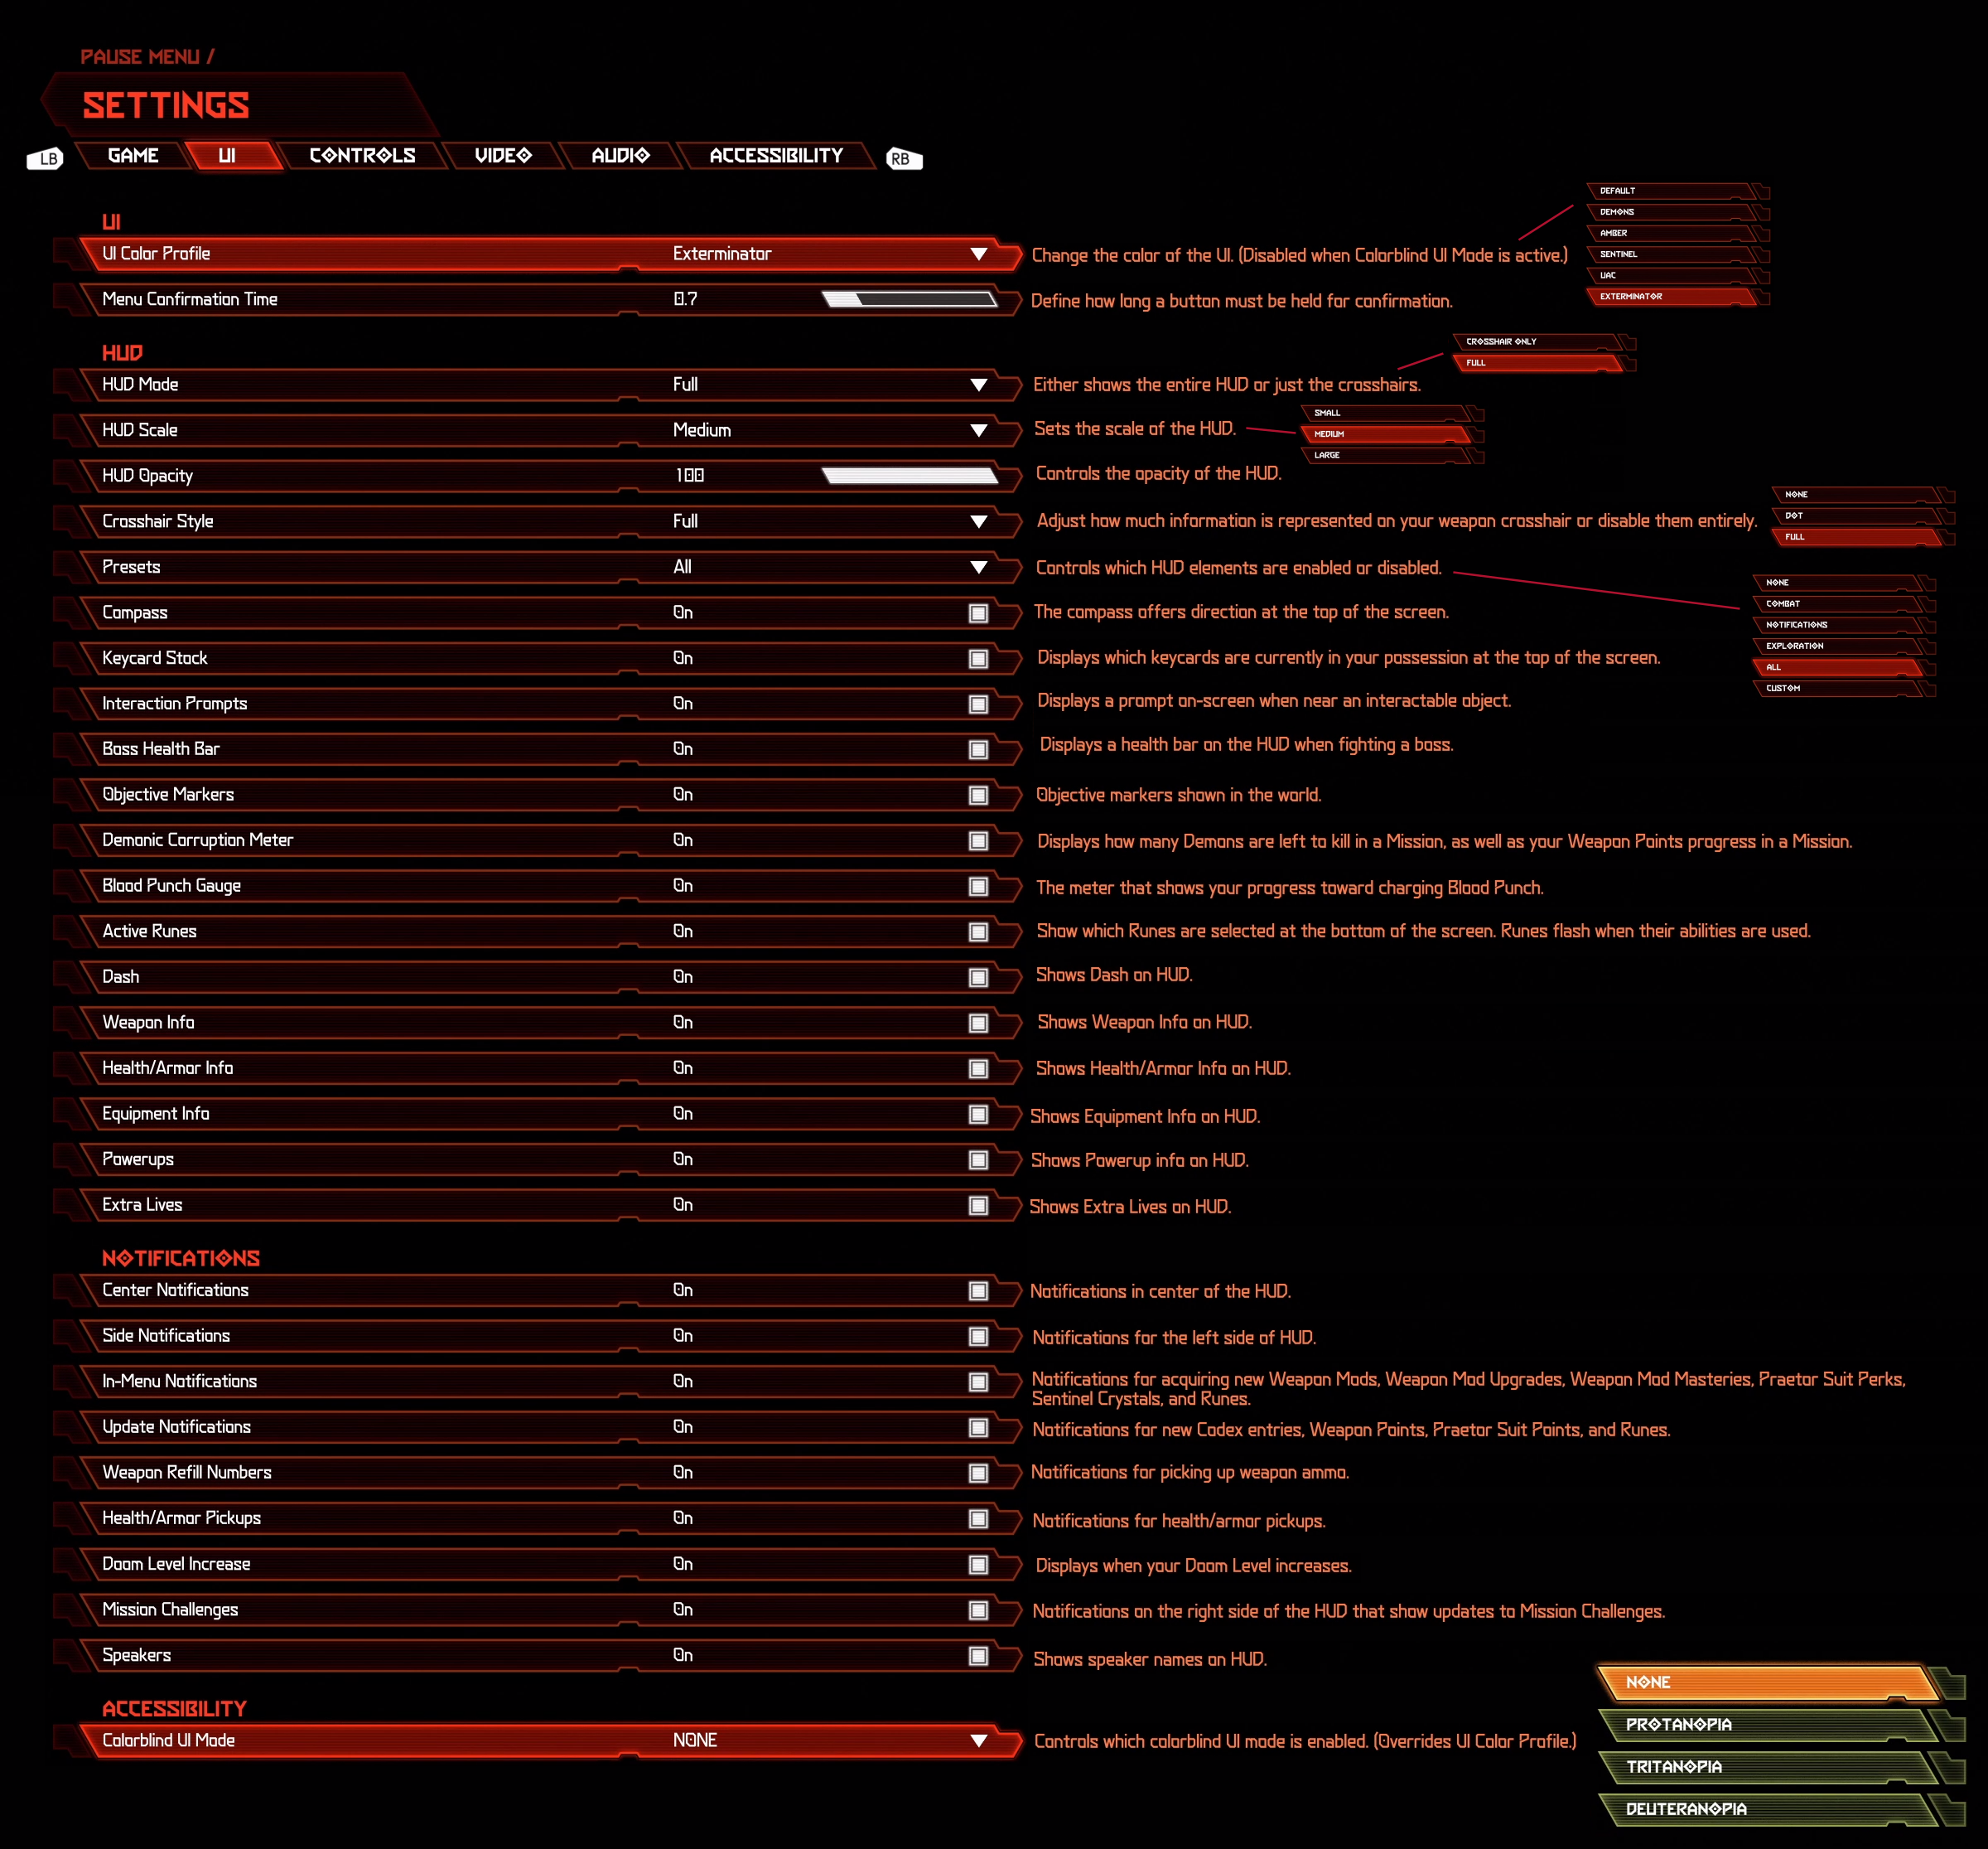Screen dimensions: 1988x1849
Task: Click the HUD Opacity value 100
Action: (x=690, y=475)
